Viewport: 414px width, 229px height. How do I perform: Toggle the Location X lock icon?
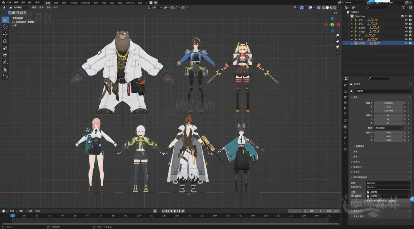(x=405, y=103)
